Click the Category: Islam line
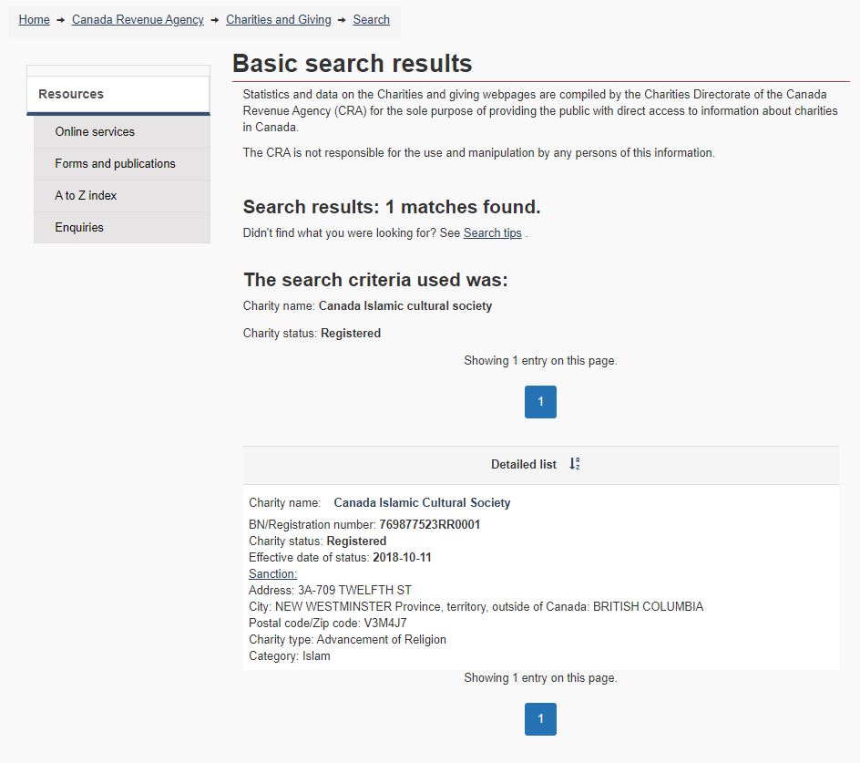 pyautogui.click(x=290, y=656)
